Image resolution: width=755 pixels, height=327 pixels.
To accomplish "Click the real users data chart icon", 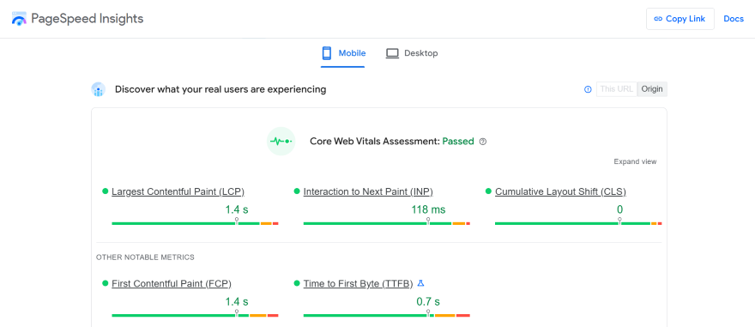I will 99,89.
